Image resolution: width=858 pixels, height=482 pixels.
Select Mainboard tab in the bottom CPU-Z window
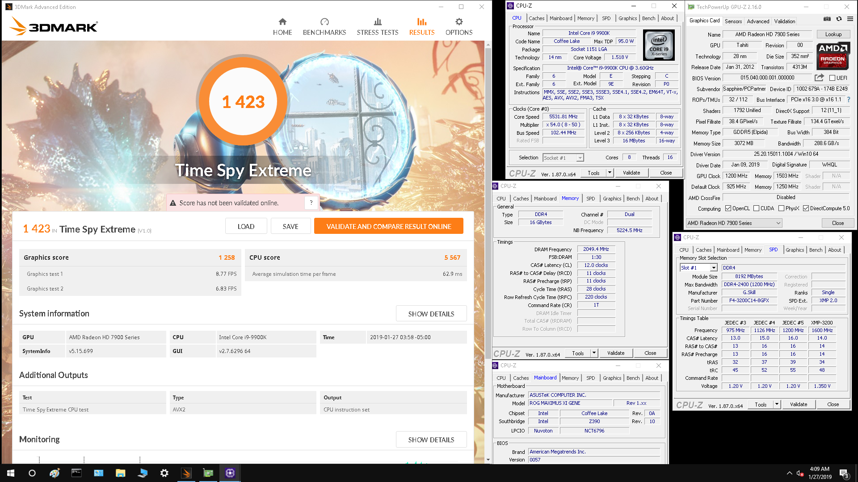545,378
